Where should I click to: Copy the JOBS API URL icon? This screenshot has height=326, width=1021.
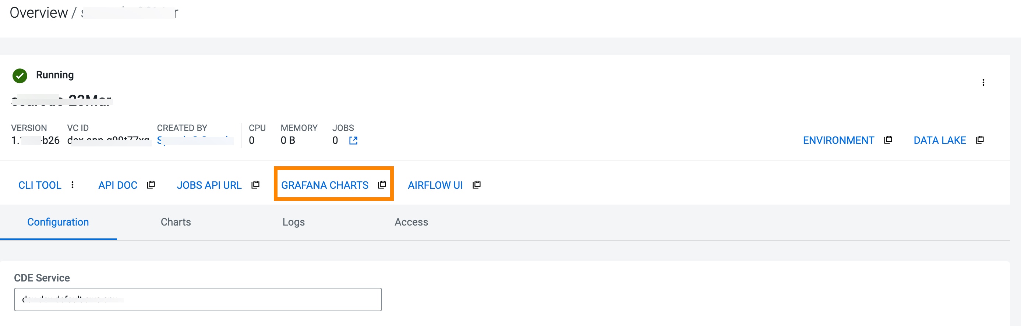click(256, 185)
